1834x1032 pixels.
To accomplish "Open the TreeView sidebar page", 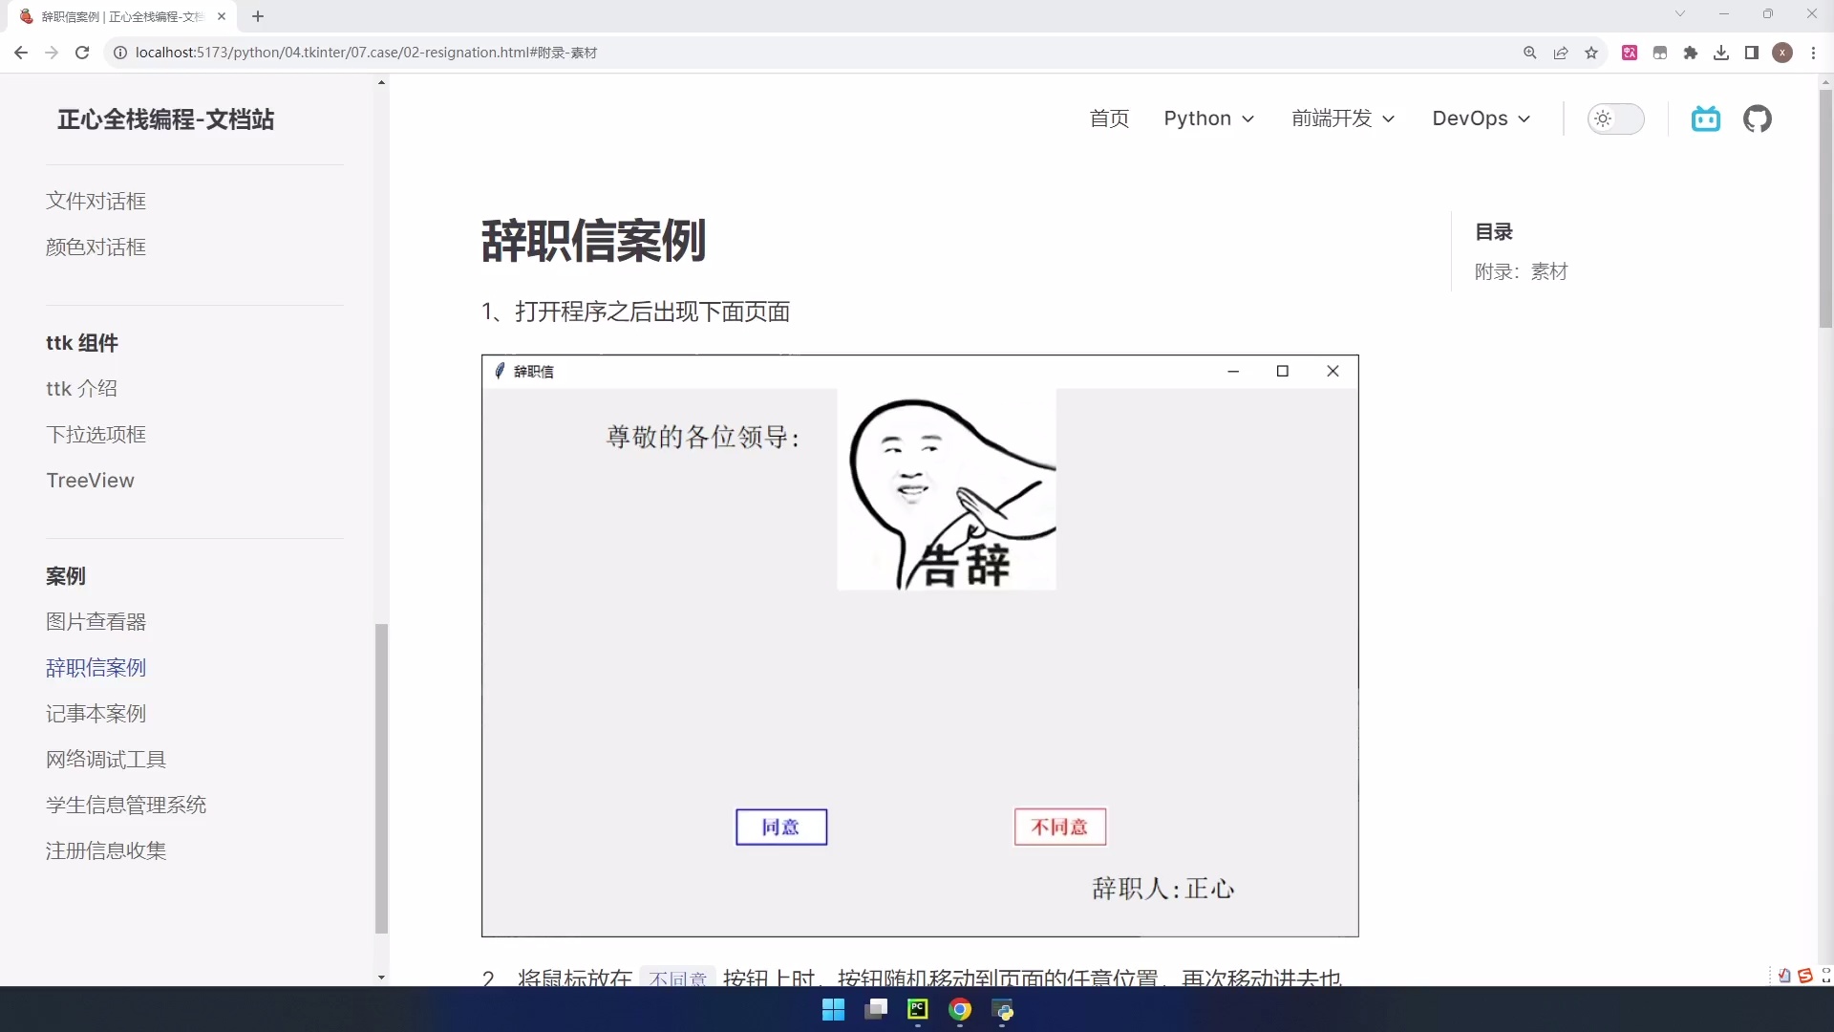I will 90,480.
